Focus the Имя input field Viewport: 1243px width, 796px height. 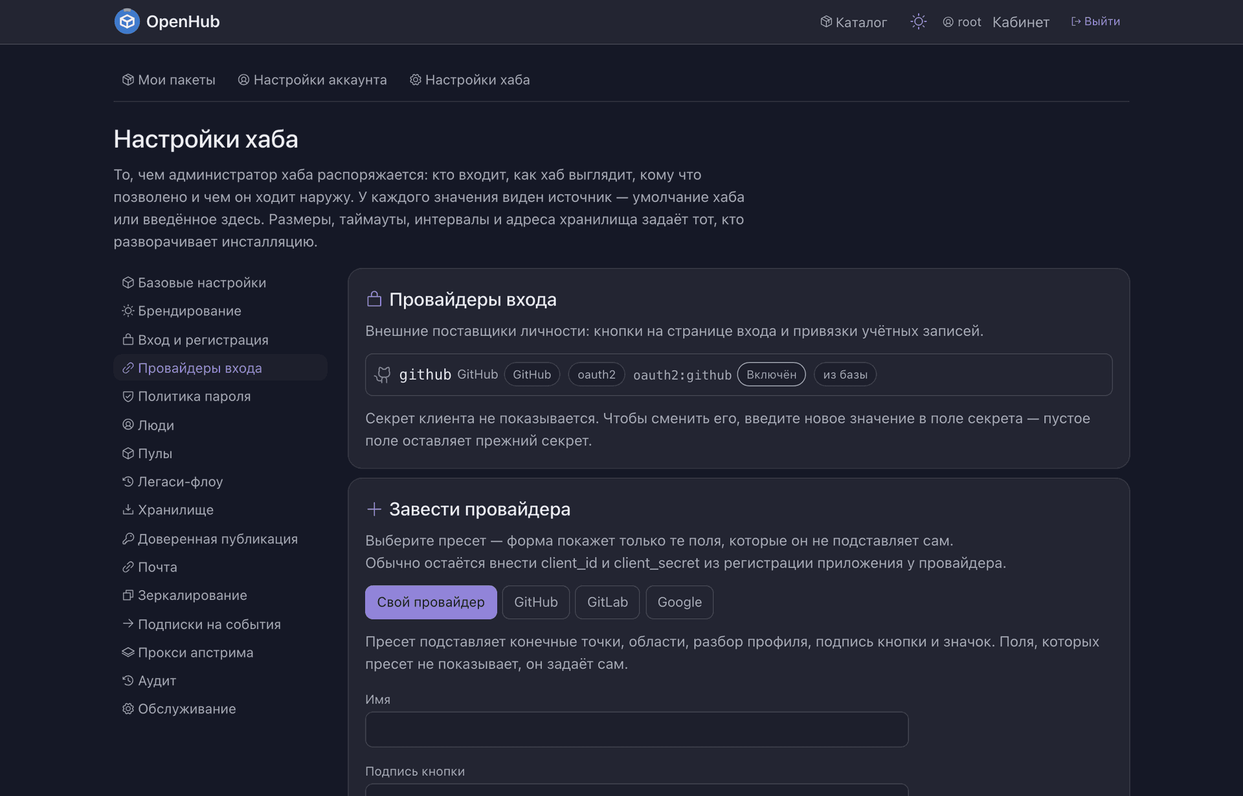[x=636, y=729]
